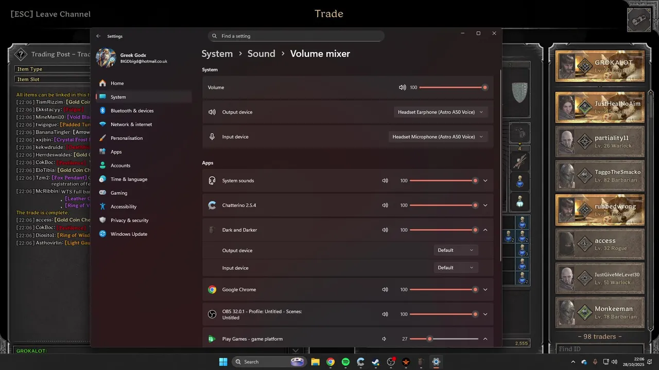Select trader GROKALOT in game list
Screen dimensions: 659x370
[600, 66]
